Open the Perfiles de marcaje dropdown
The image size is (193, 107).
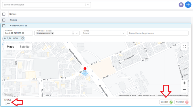(x=77, y=33)
